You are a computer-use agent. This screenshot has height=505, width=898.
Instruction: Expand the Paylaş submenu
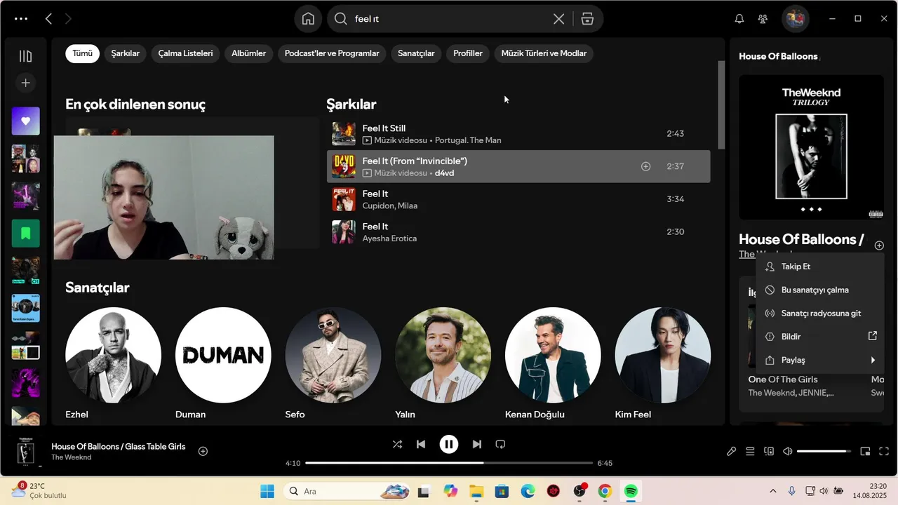[819, 360]
